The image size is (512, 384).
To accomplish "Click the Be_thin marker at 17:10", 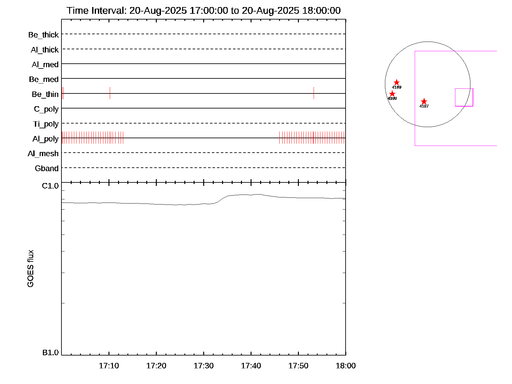I will pyautogui.click(x=110, y=93).
